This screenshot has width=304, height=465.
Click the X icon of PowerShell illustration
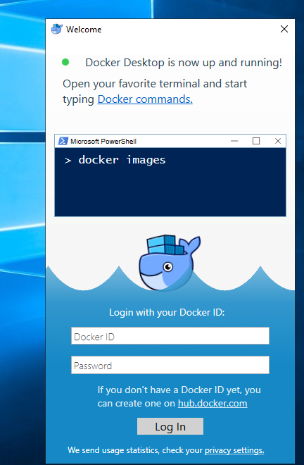(x=278, y=141)
